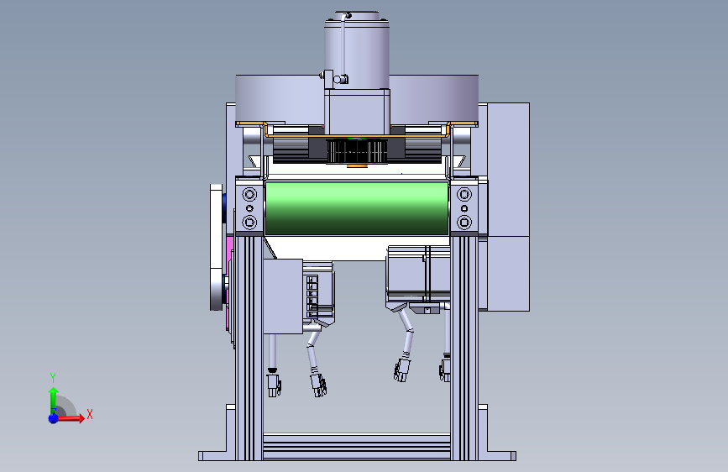Screen dimensions: 728x472
Task: Click the blue Z axis ball of the triad
Action: (x=53, y=418)
